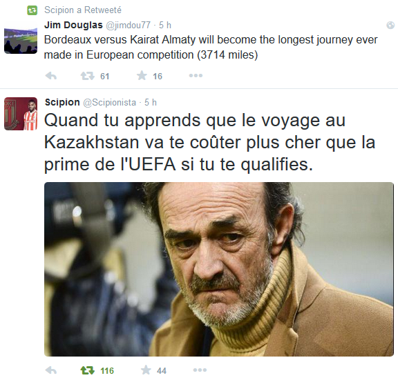This screenshot has width=398, height=380.
Task: Reply to Jim Douglas tweet
Action: coord(50,76)
